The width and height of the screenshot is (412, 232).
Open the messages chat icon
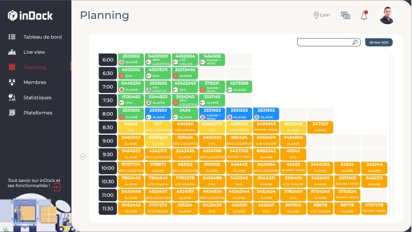coord(346,15)
